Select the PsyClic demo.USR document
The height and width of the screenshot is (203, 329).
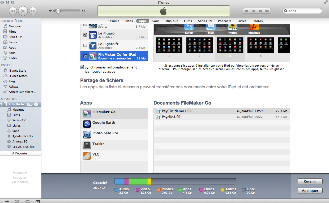click(222, 111)
